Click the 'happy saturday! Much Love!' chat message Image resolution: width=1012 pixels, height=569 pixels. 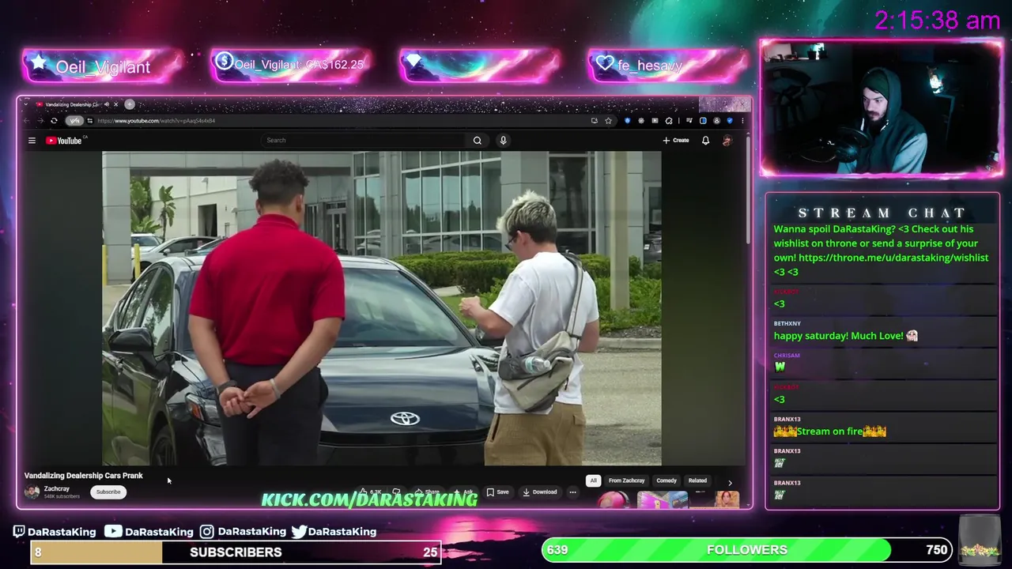pyautogui.click(x=846, y=336)
